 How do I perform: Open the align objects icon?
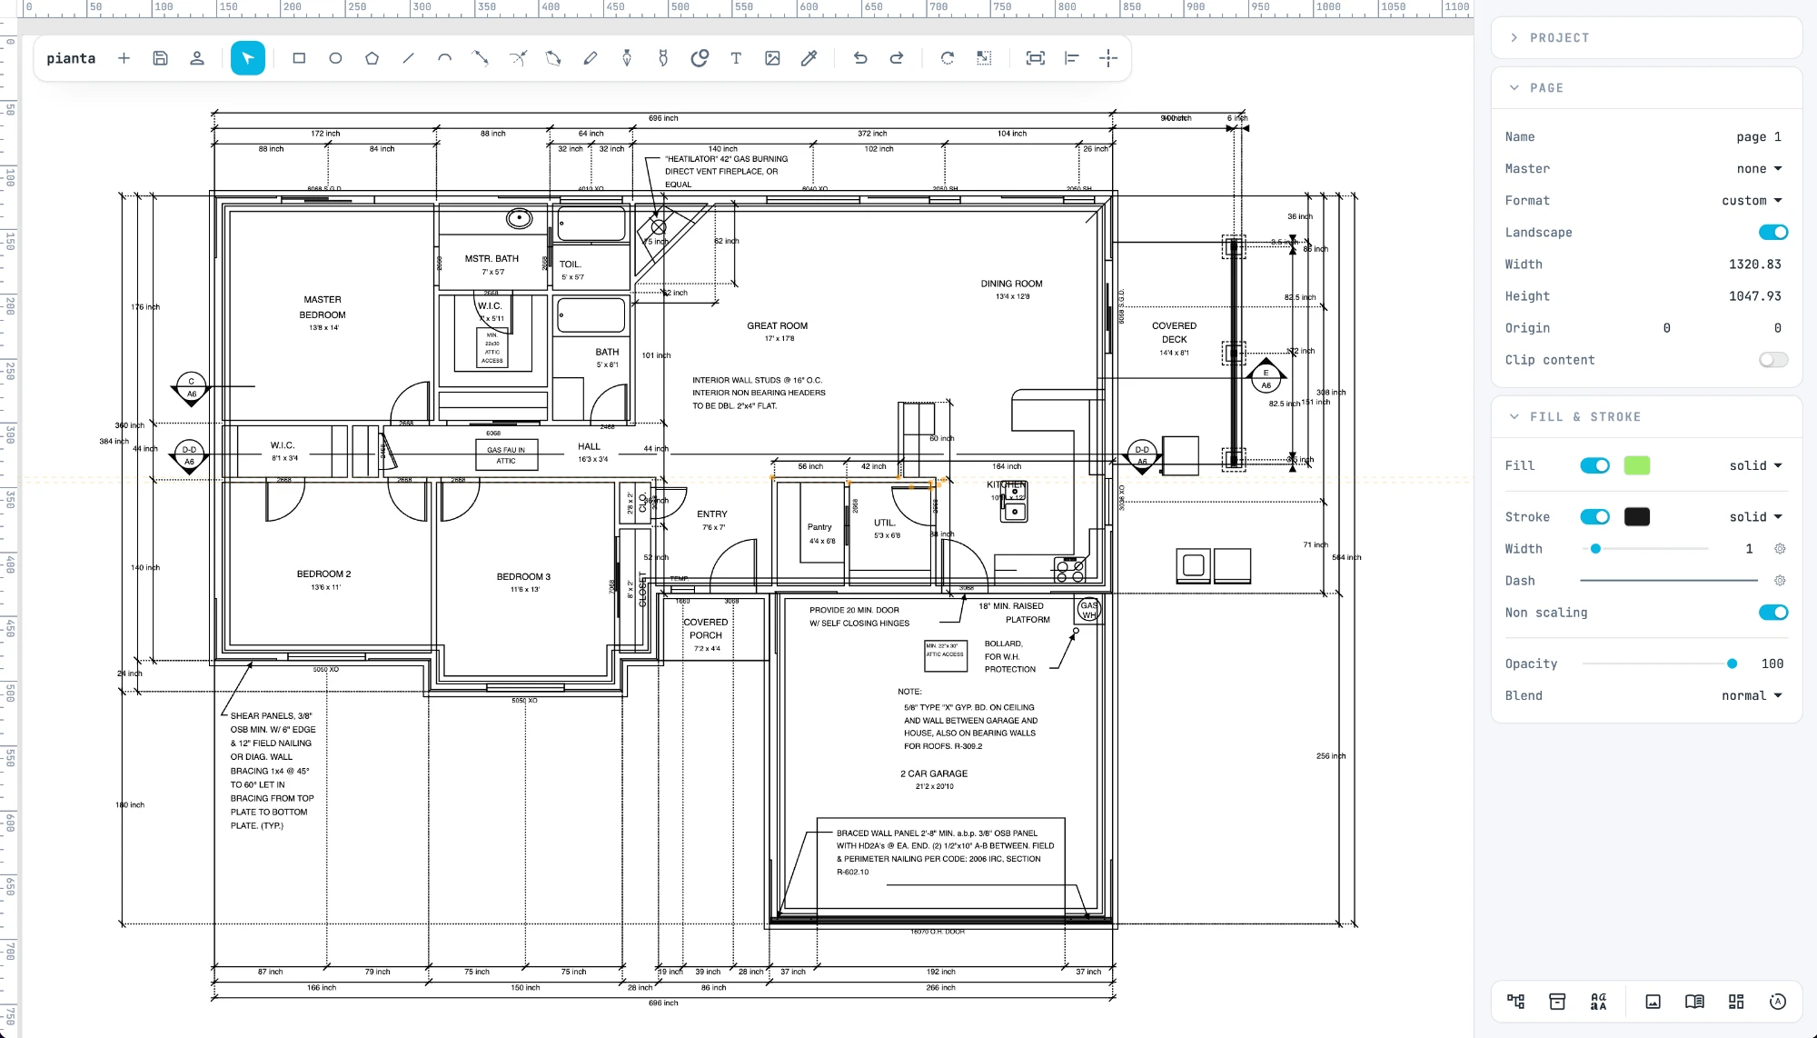[1072, 58]
